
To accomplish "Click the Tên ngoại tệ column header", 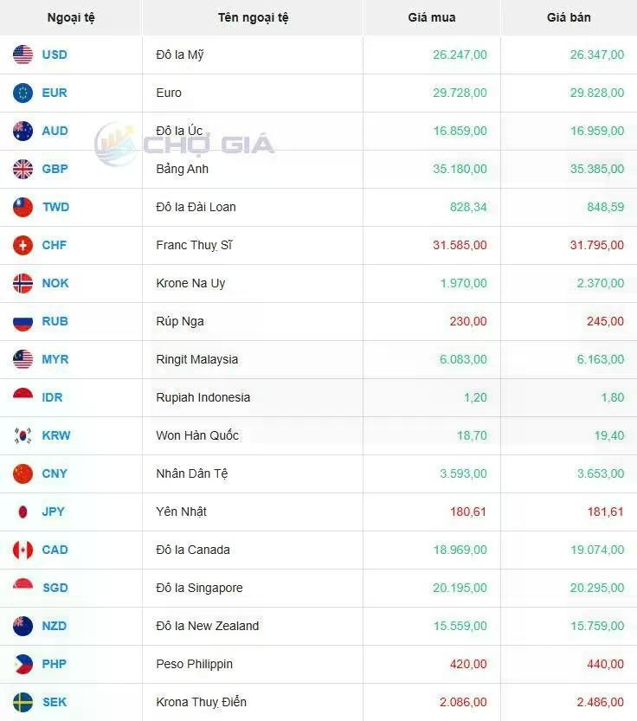I will coord(254,18).
